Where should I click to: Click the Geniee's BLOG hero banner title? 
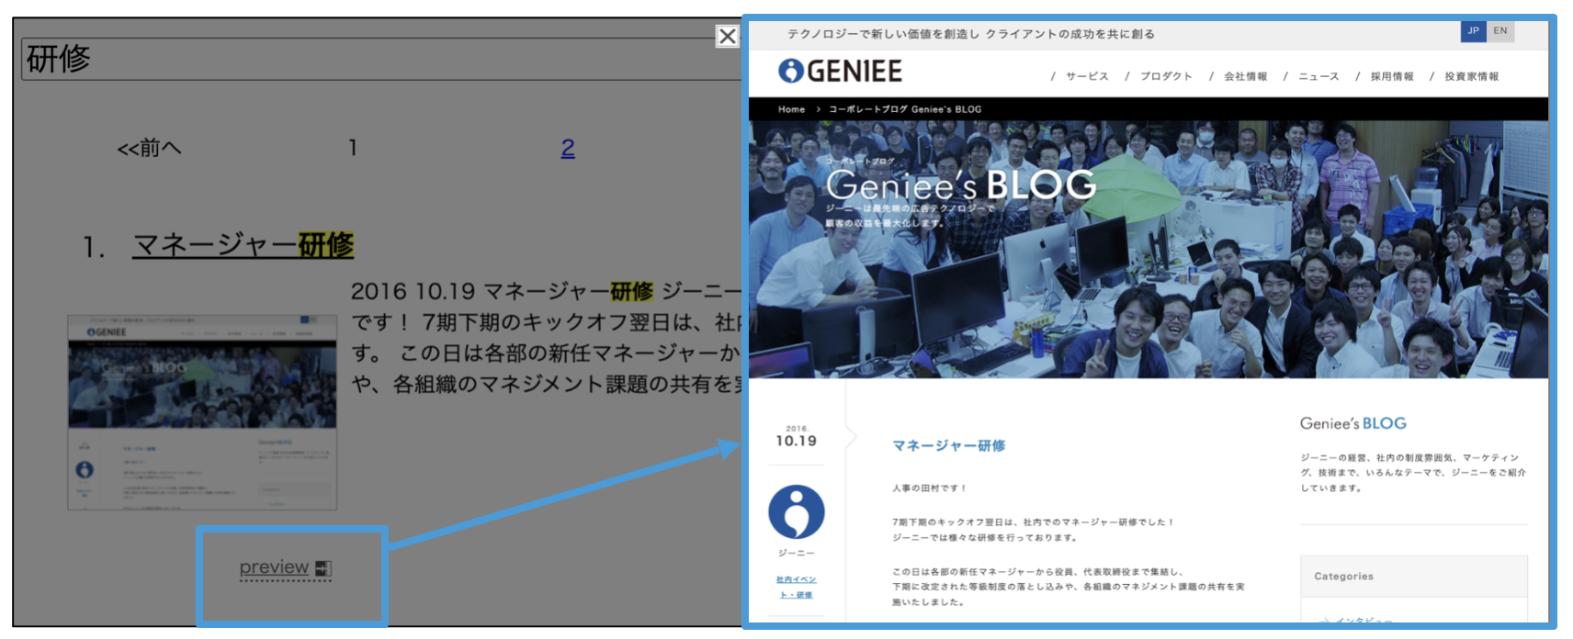click(x=961, y=185)
